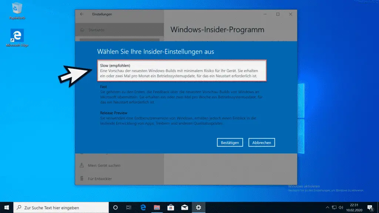The image size is (379, 213).
Task: Click the Settings gear in taskbar
Action: (198, 207)
